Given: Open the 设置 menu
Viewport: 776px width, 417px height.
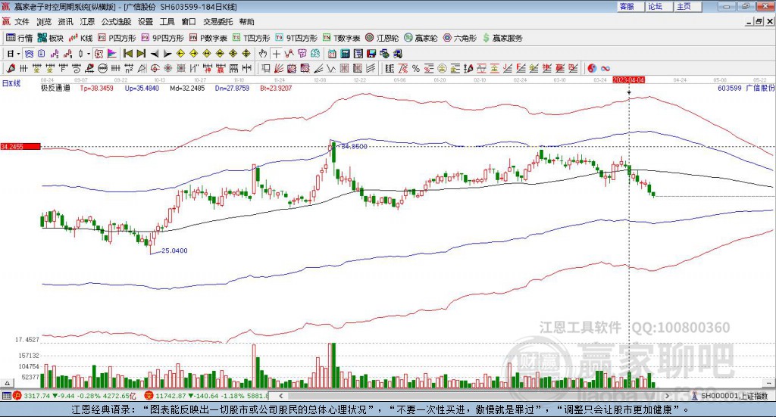Looking at the screenshot, I should (x=145, y=22).
